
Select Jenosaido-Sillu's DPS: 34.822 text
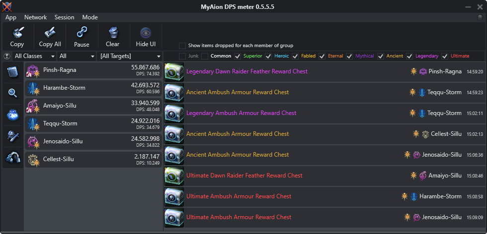[x=148, y=145]
